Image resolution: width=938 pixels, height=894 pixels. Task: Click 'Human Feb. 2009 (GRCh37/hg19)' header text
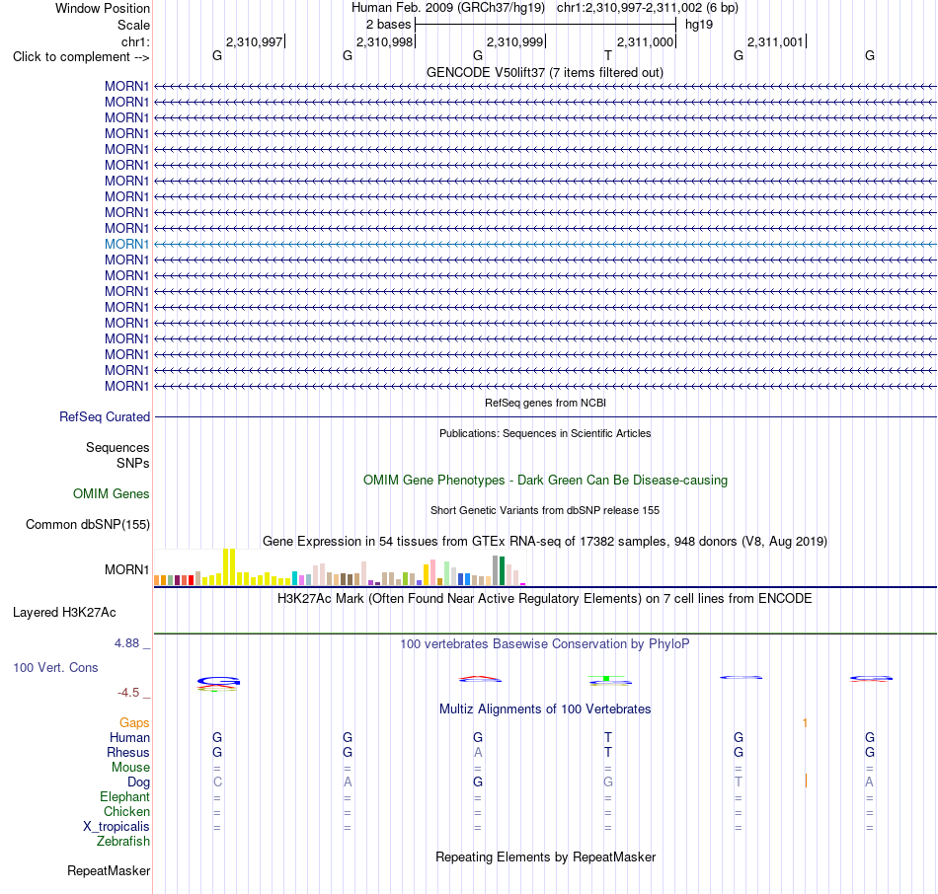click(x=448, y=8)
